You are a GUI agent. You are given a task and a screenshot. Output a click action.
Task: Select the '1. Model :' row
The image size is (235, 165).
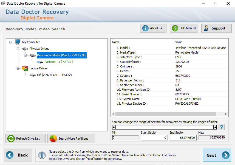pos(169,48)
